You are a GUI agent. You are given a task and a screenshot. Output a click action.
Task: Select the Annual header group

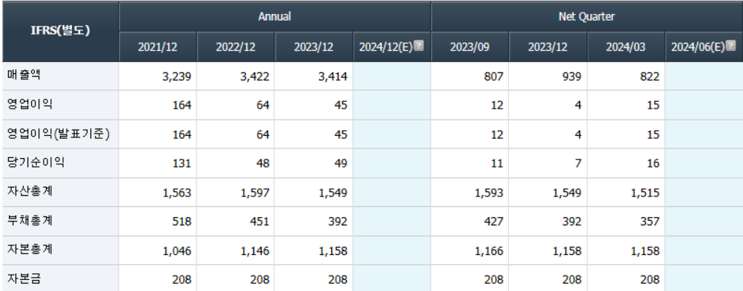tap(275, 16)
